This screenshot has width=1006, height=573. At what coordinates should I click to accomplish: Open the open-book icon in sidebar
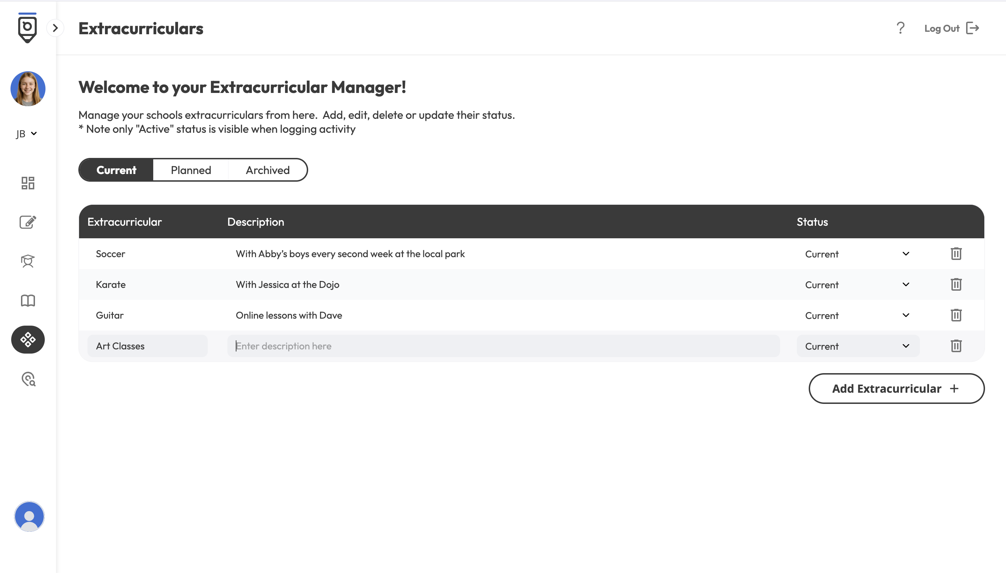[x=28, y=301]
